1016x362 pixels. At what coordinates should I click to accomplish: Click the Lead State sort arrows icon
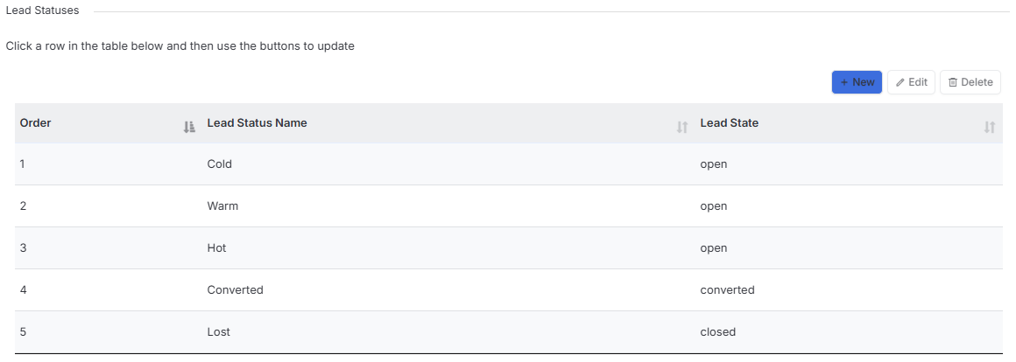990,128
